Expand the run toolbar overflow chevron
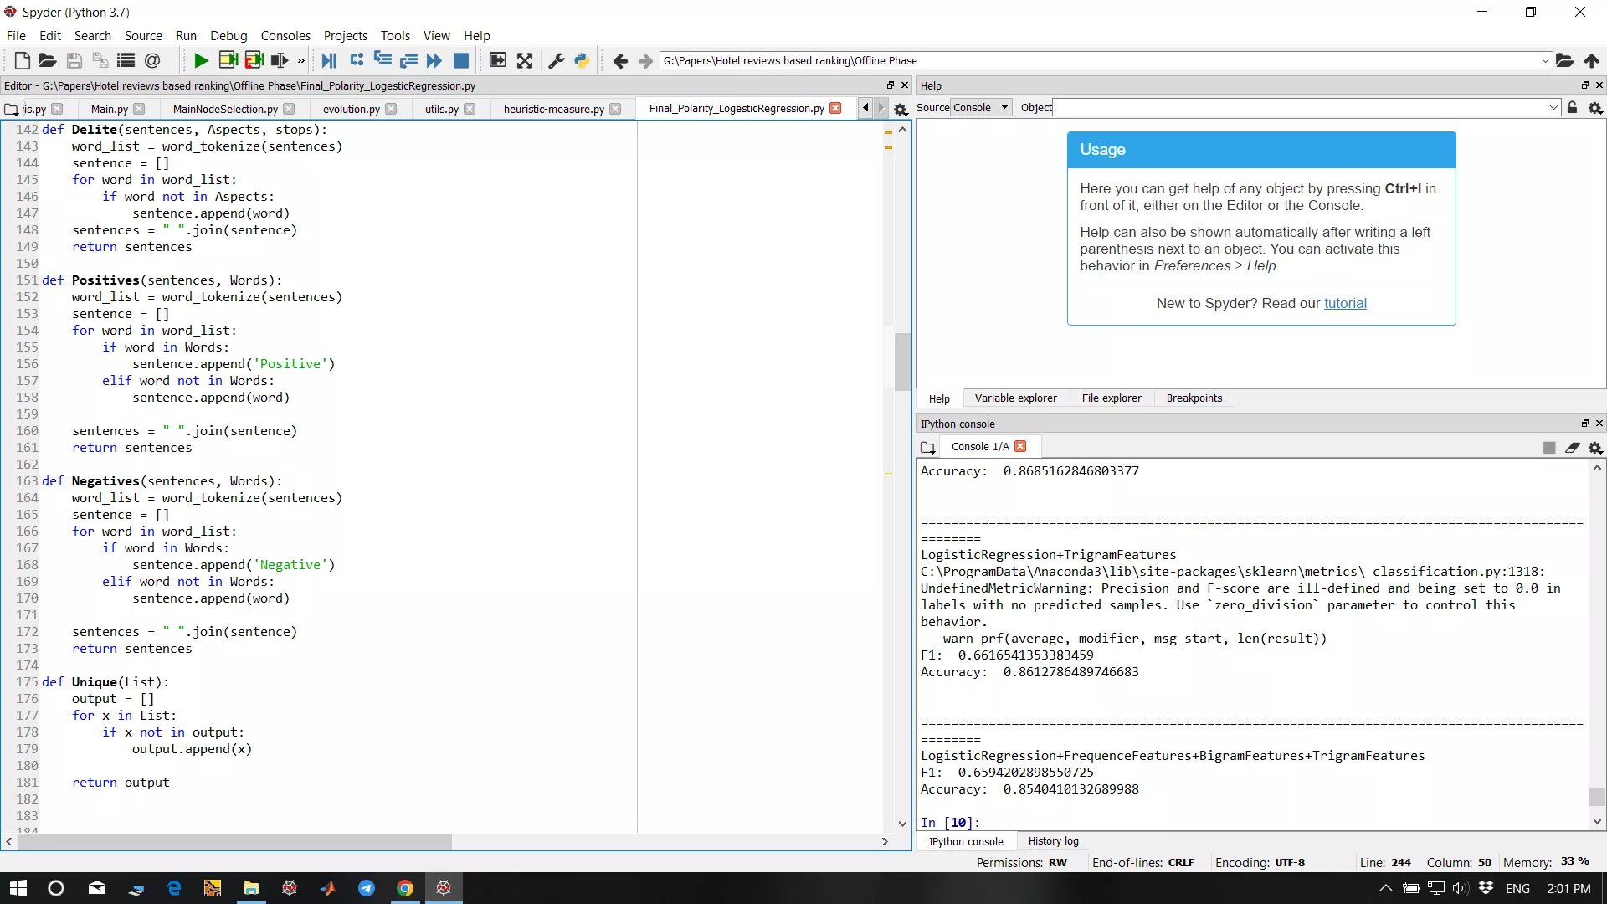This screenshot has height=904, width=1607. (x=301, y=60)
